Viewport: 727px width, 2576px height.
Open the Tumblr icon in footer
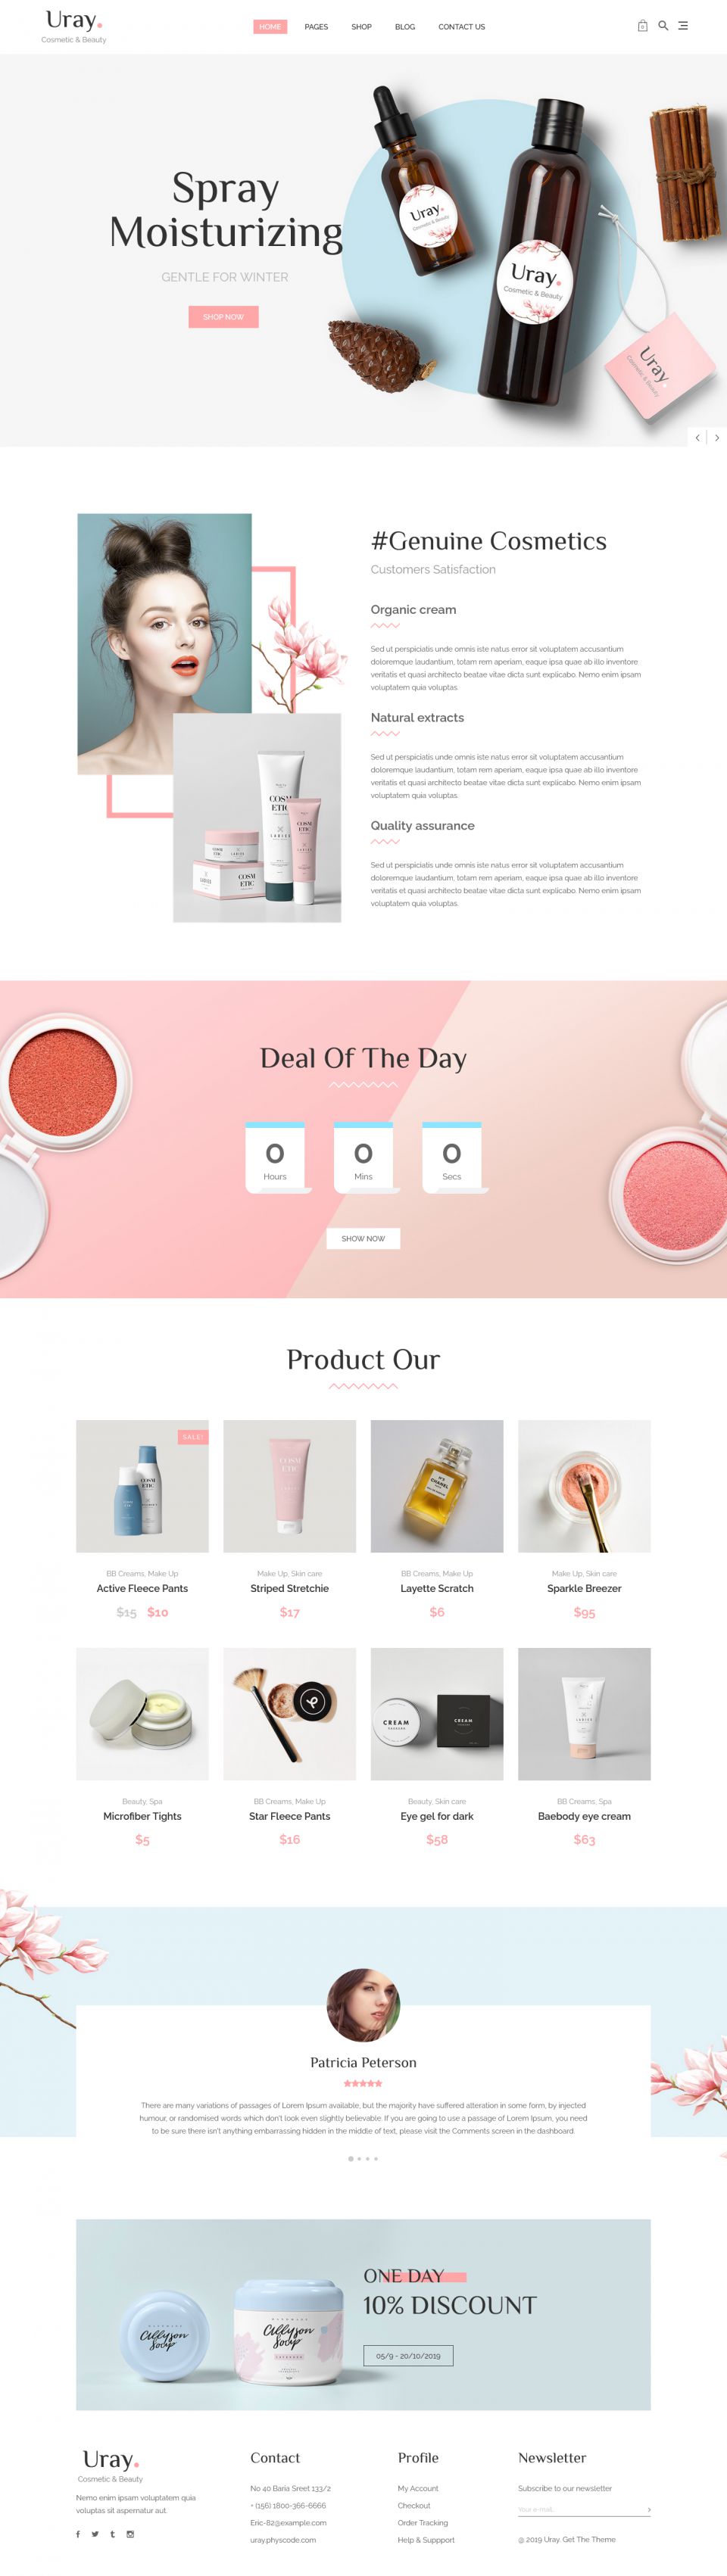click(112, 2534)
